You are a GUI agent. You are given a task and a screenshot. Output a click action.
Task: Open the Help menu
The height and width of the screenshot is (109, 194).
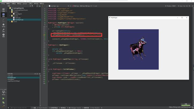pyautogui.click(x=42, y=4)
